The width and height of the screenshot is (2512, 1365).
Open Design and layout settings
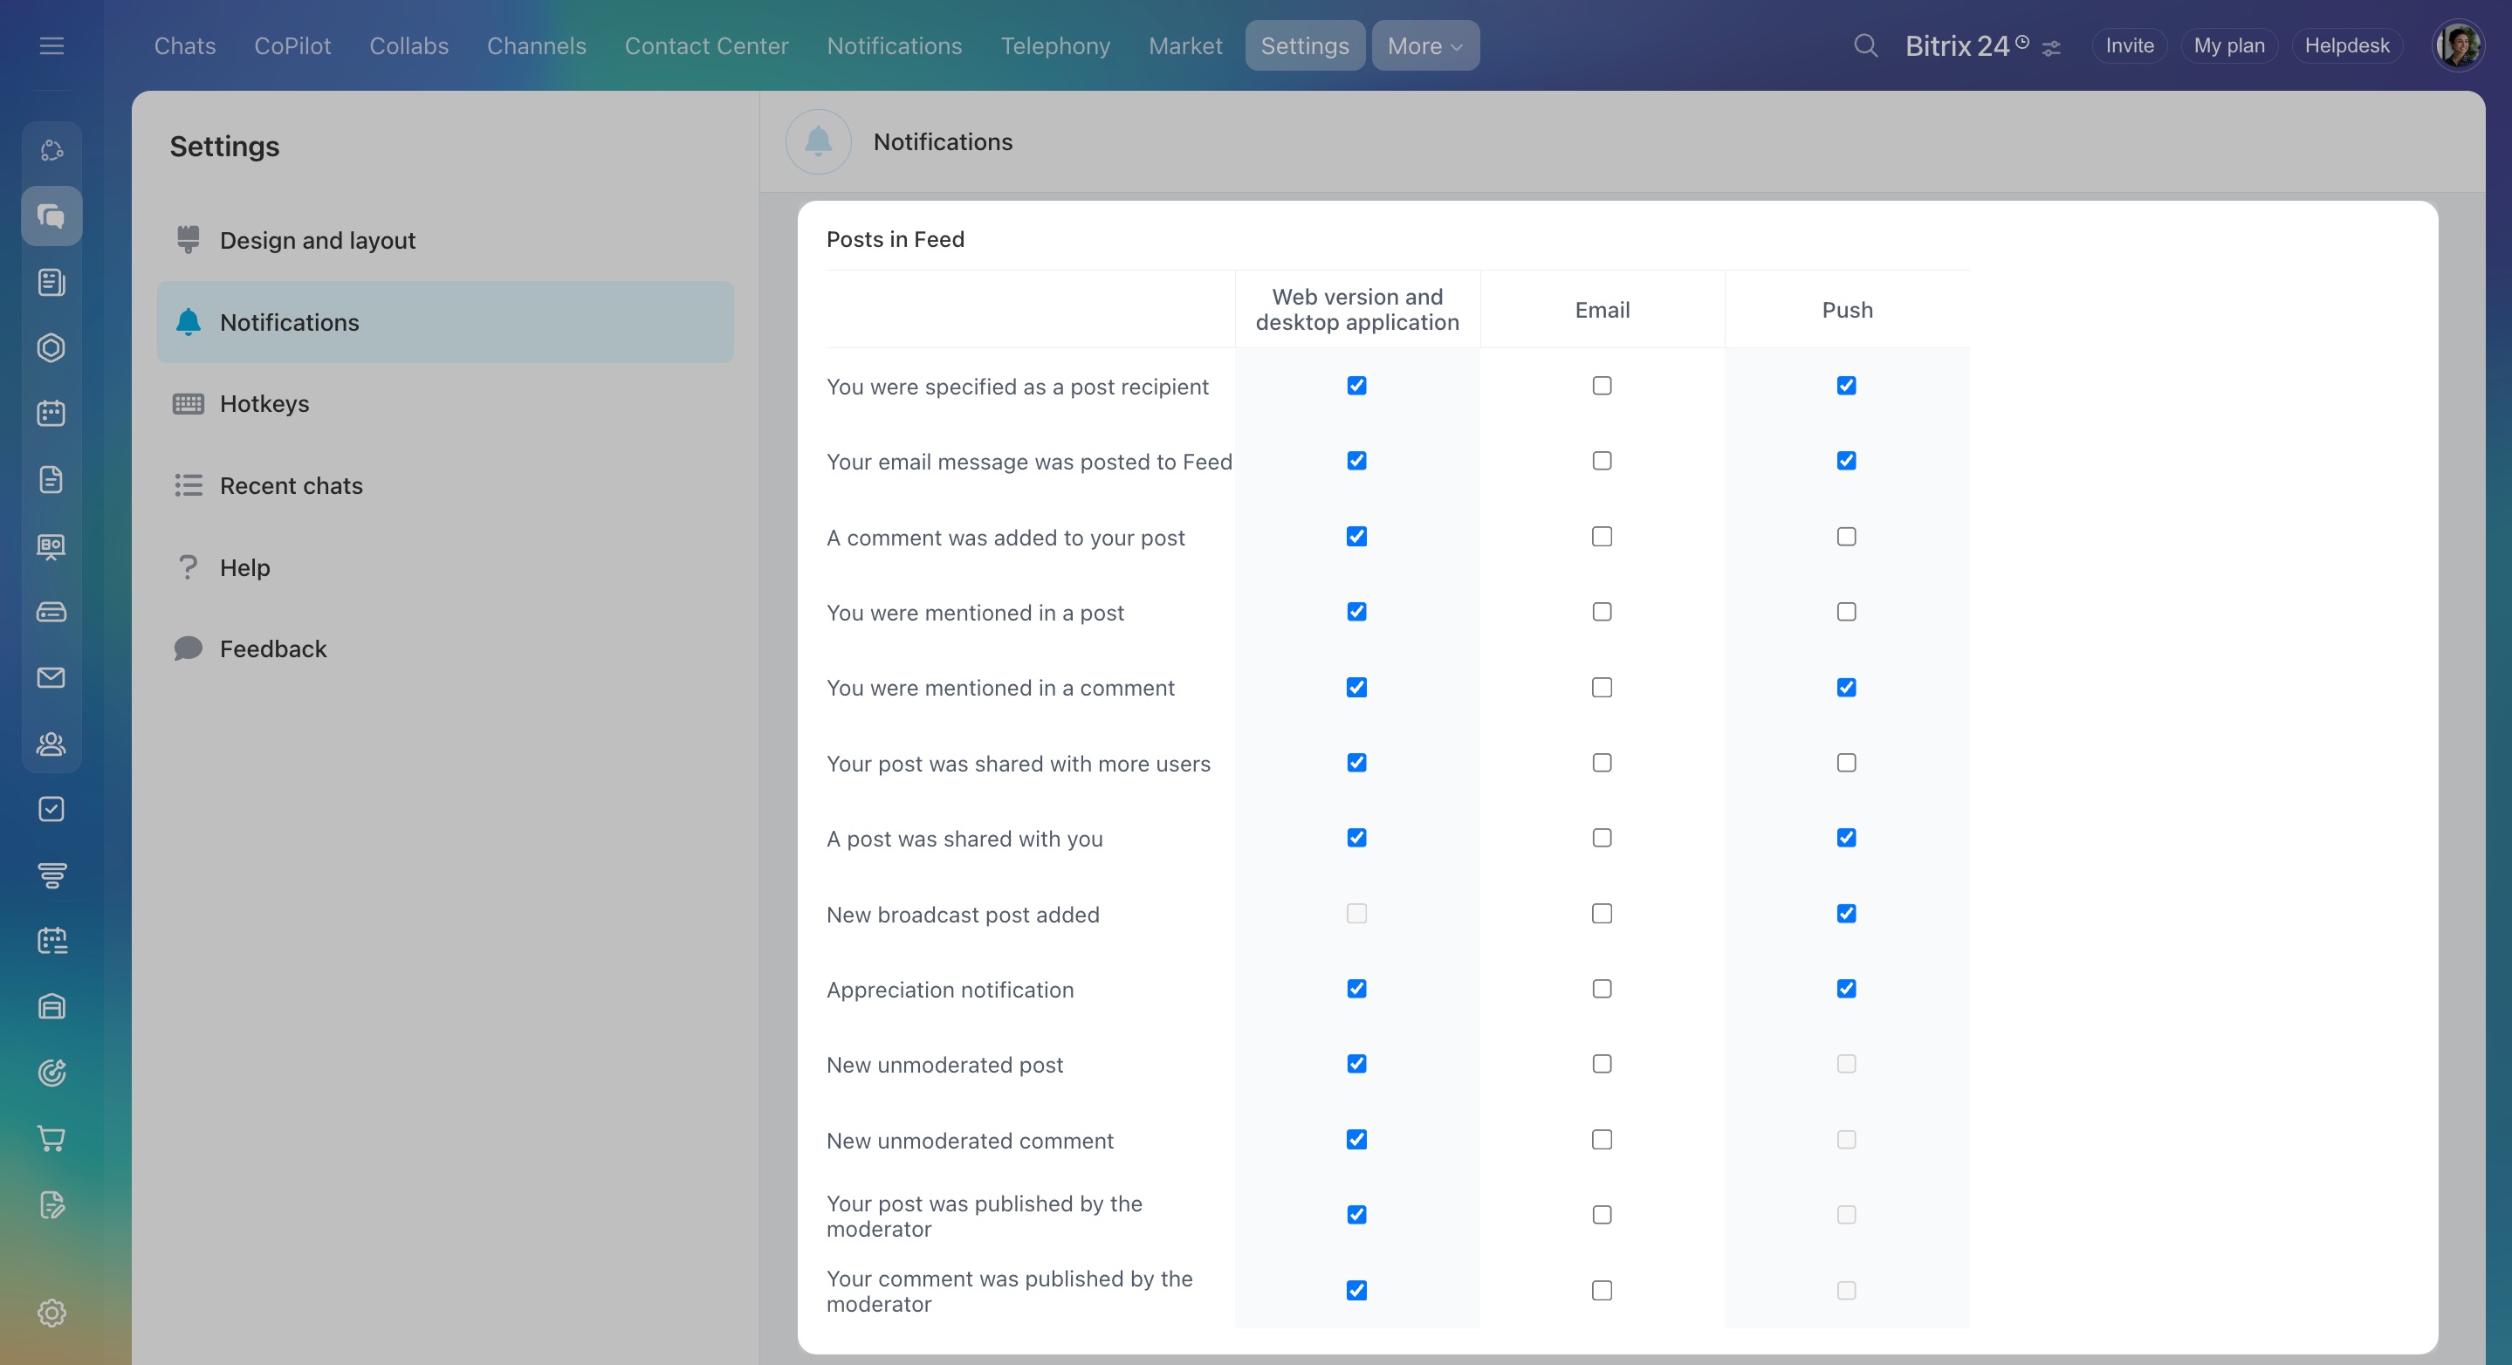click(x=317, y=240)
